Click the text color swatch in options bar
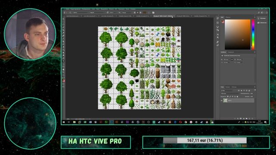The width and height of the screenshot is (276, 155). 145,12
